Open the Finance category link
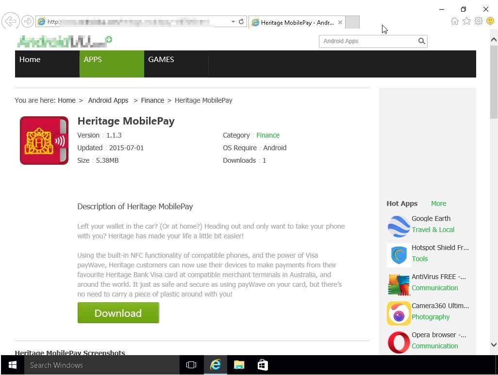Screen dimensions: 498x375 pyautogui.click(x=268, y=135)
